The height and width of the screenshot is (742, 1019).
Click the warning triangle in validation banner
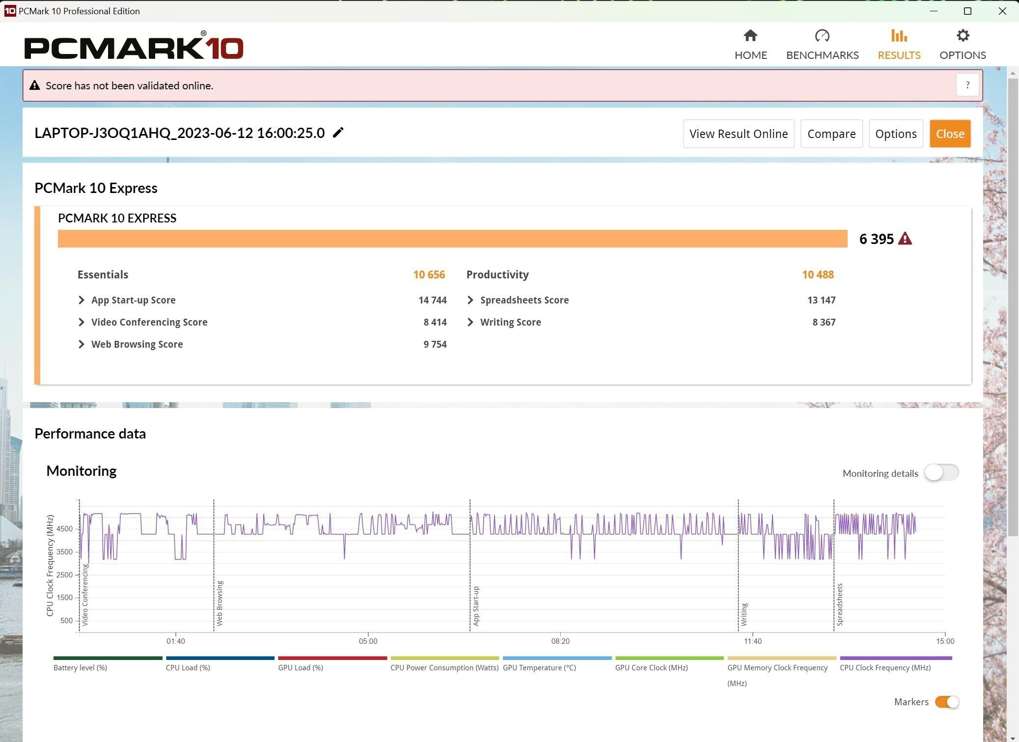tap(34, 85)
